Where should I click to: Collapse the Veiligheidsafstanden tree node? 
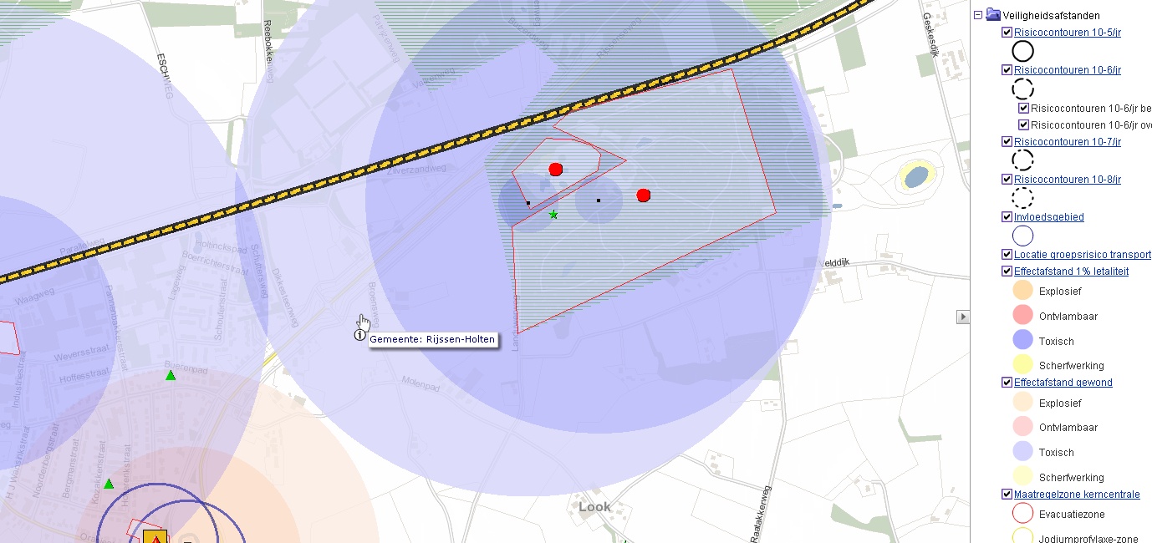[x=977, y=14]
